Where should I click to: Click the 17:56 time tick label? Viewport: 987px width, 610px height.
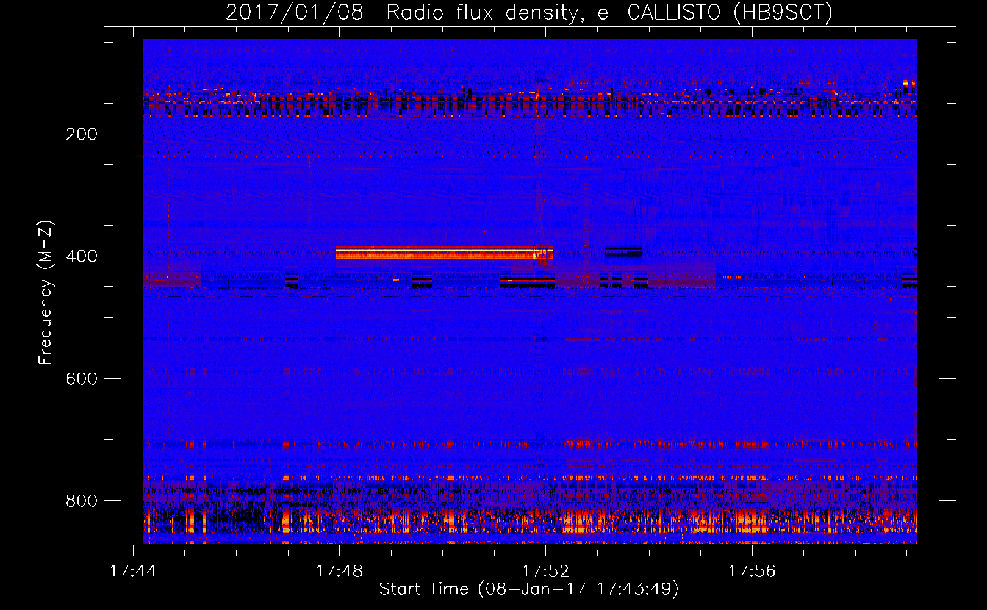[x=752, y=571]
